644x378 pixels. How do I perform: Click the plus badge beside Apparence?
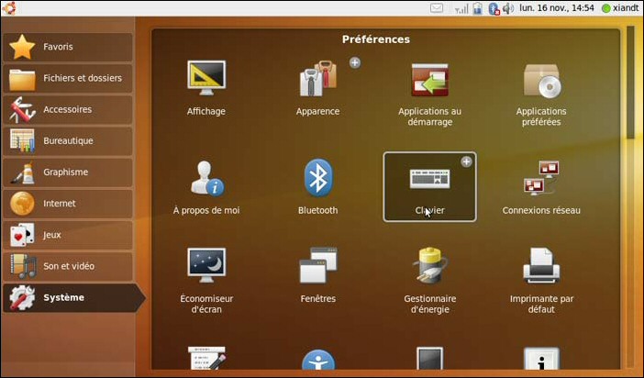355,62
